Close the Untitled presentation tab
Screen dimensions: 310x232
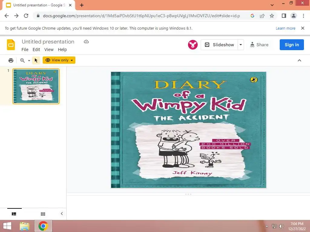(70, 5)
